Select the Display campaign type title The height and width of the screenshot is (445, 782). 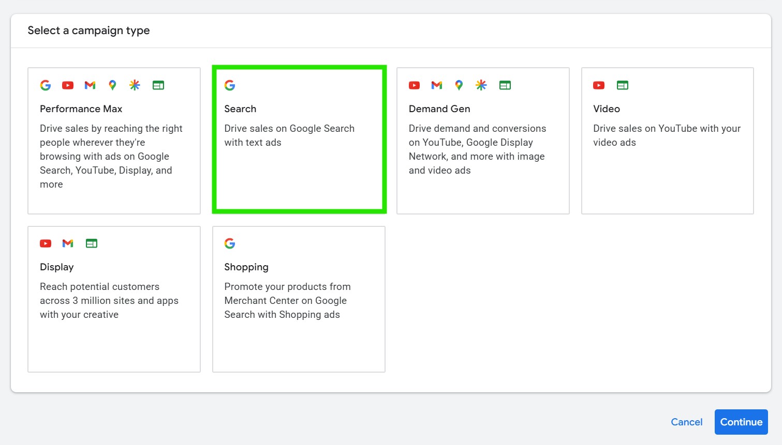click(57, 267)
